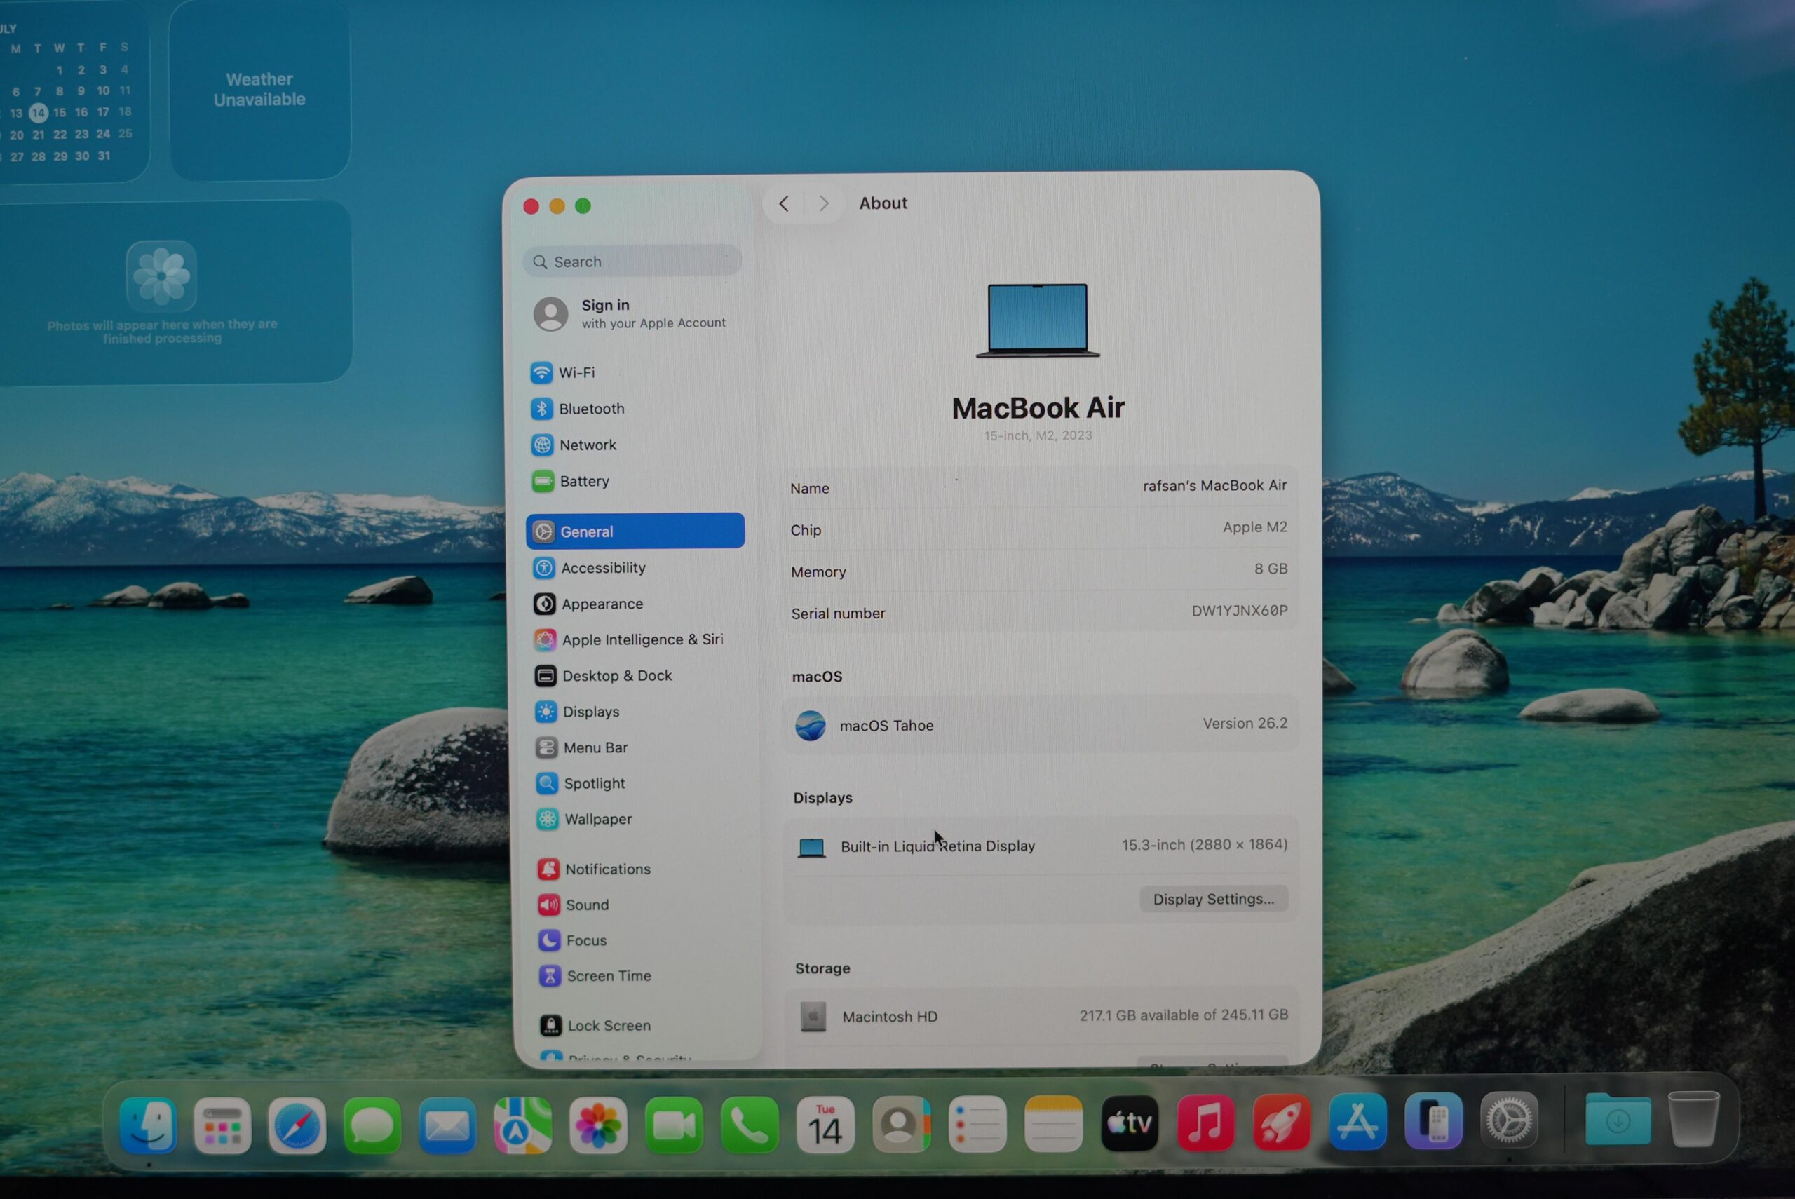This screenshot has width=1795, height=1199.
Task: Click date 14 in calendar widget
Action: (39, 113)
